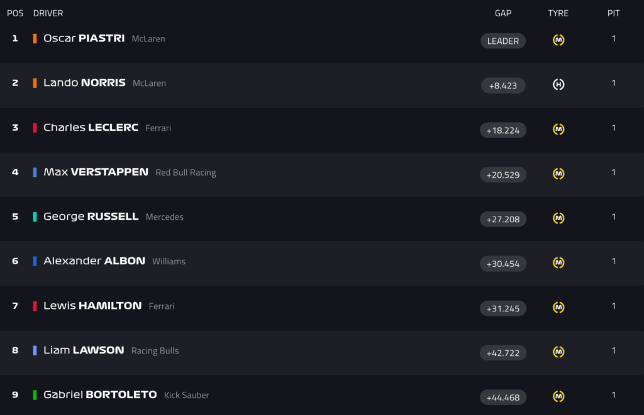Screen dimensions: 644x415
Task: Click the +42.722 gap badge
Action: coord(503,353)
